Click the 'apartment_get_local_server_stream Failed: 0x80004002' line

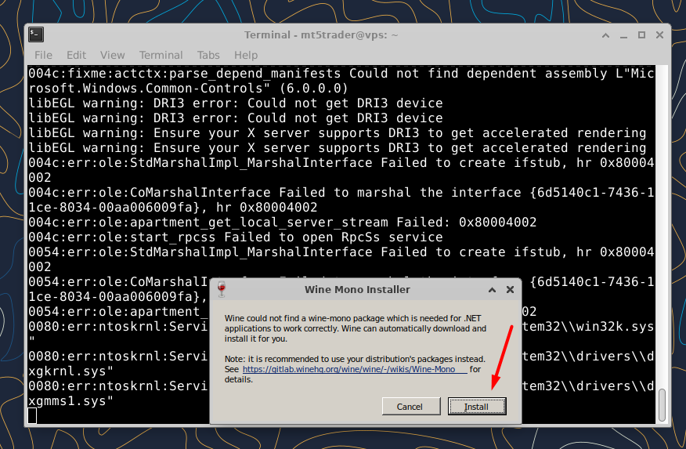tap(283, 223)
